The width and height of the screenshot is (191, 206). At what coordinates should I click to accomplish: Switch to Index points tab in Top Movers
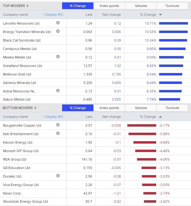tap(109, 6)
